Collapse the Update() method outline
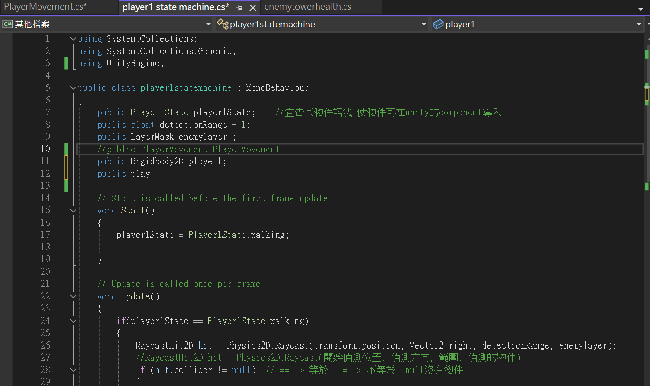Viewport: 650px width, 386px height. tap(73, 297)
